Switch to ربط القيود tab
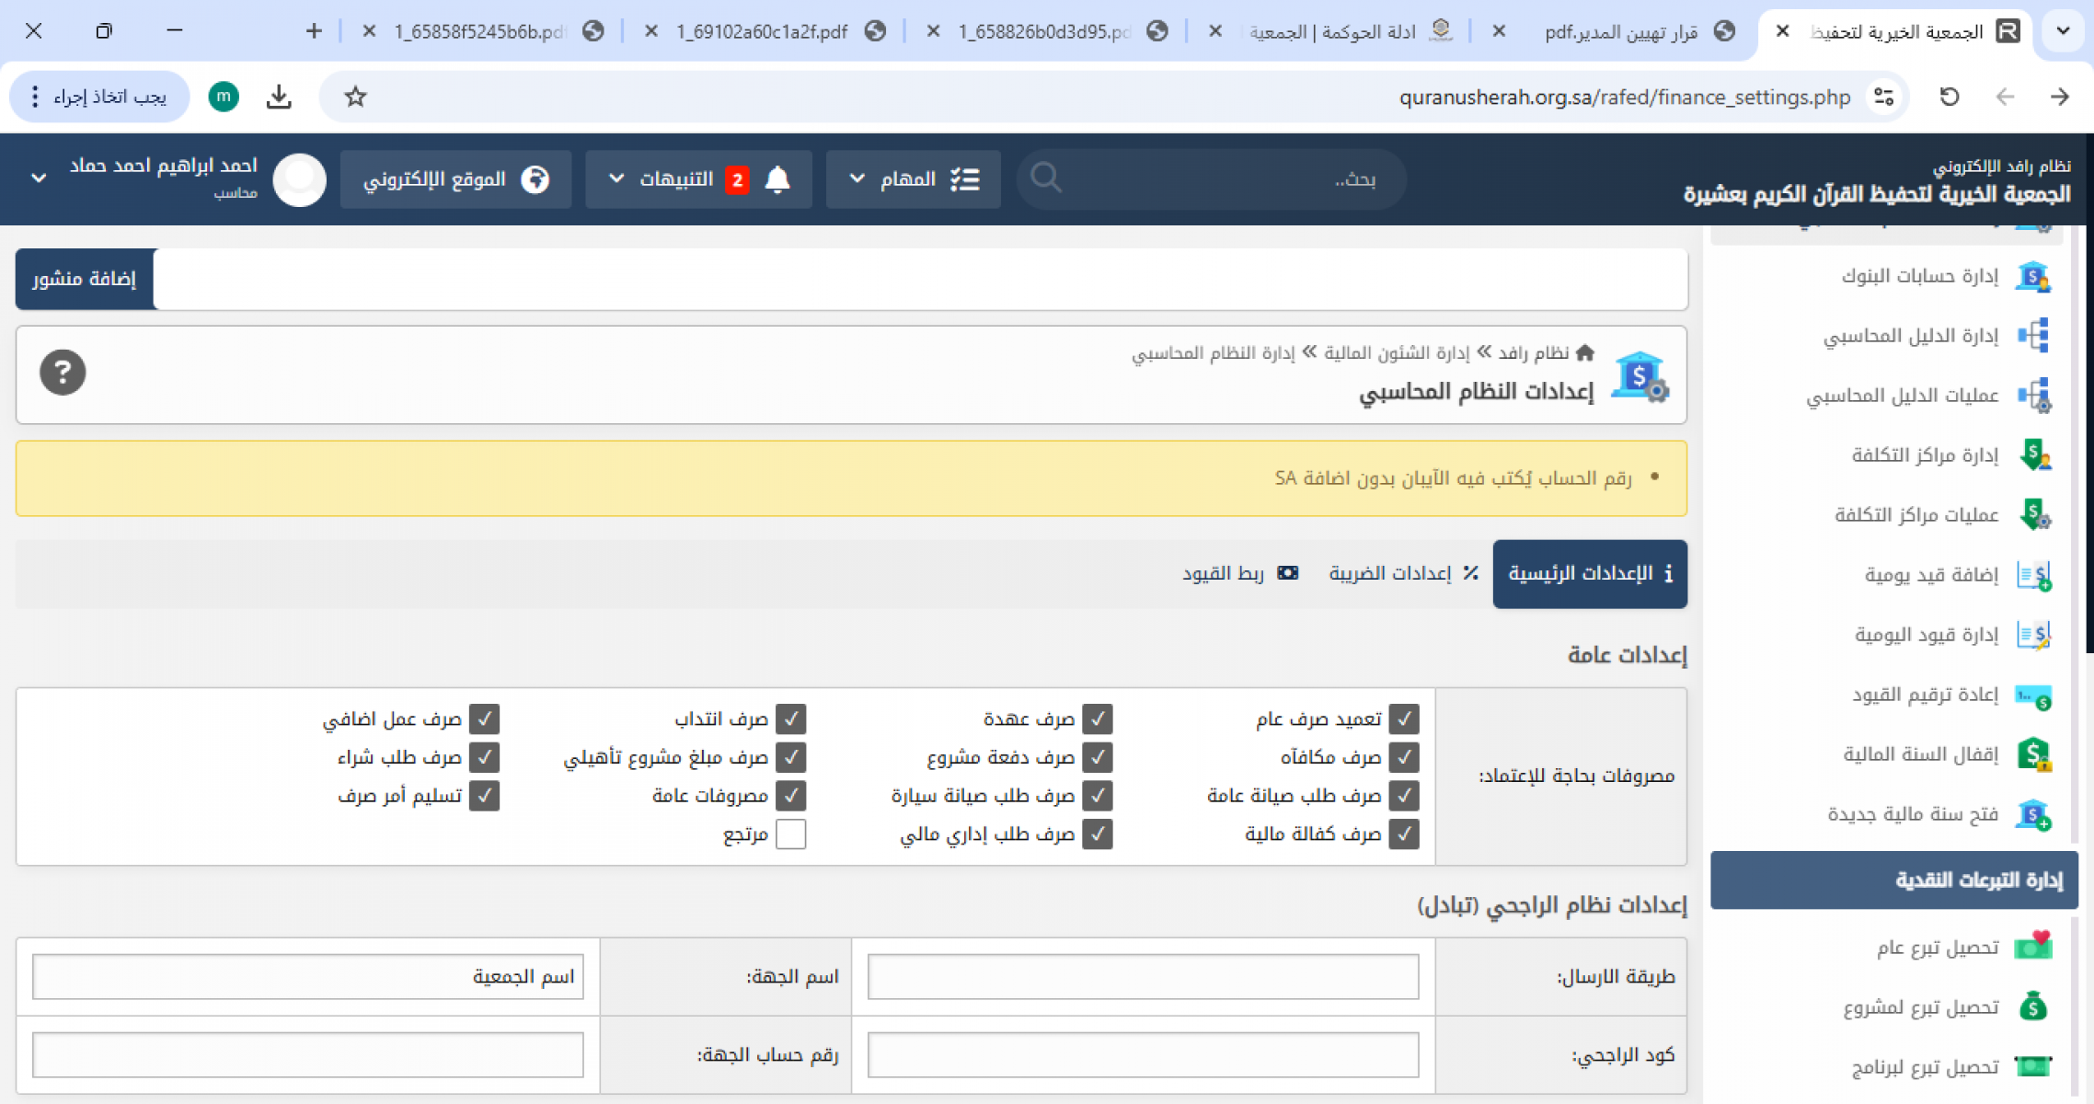The image size is (2094, 1104). [x=1238, y=573]
